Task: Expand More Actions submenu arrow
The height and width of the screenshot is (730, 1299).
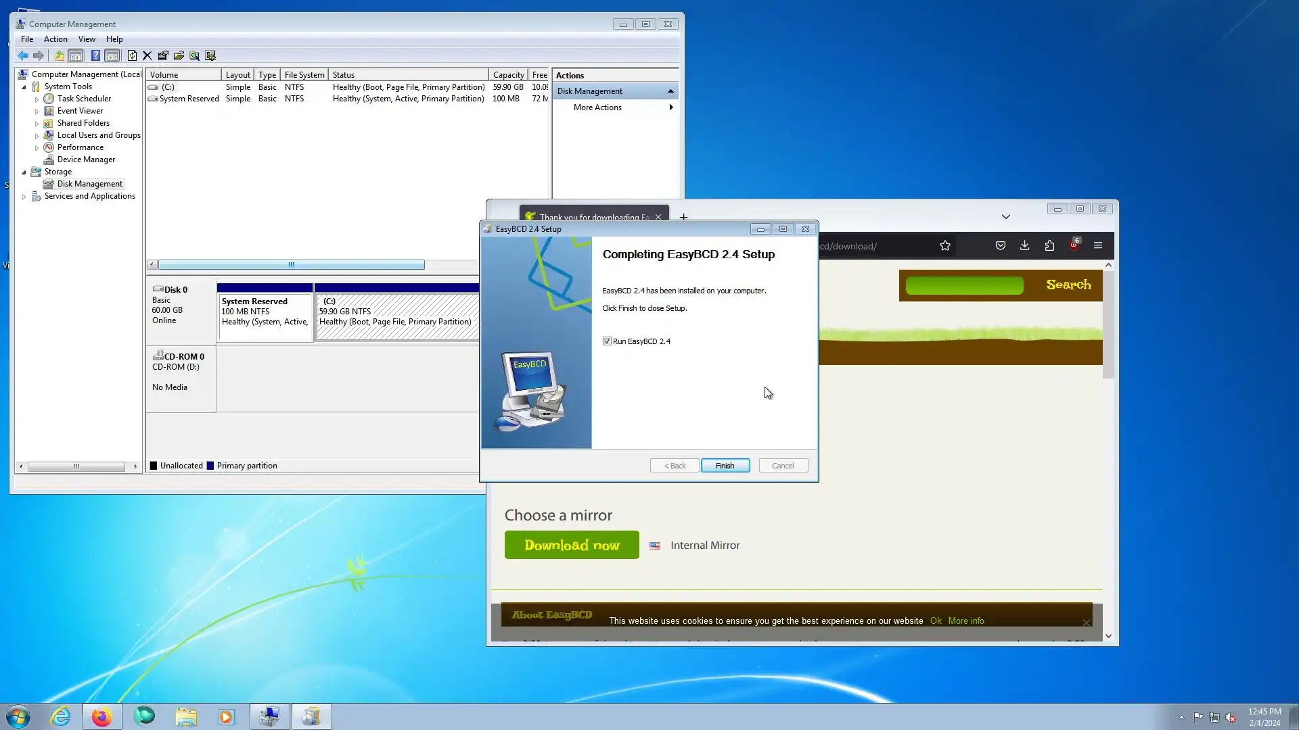Action: coord(670,107)
